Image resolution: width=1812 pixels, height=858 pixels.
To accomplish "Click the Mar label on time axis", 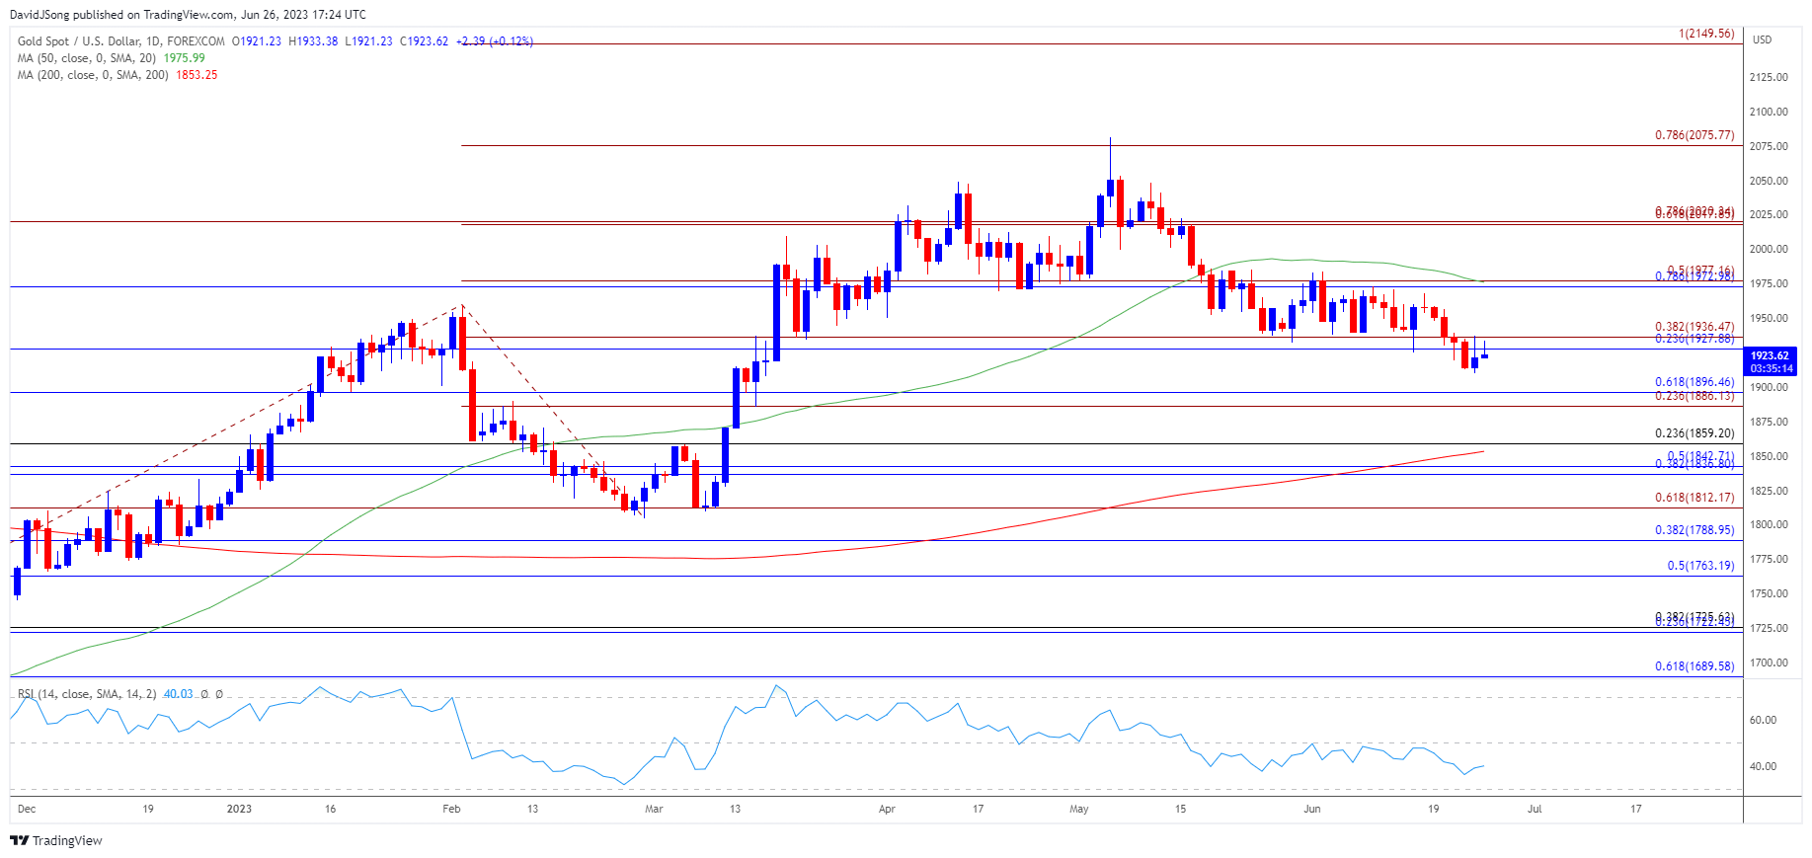I will tap(654, 809).
